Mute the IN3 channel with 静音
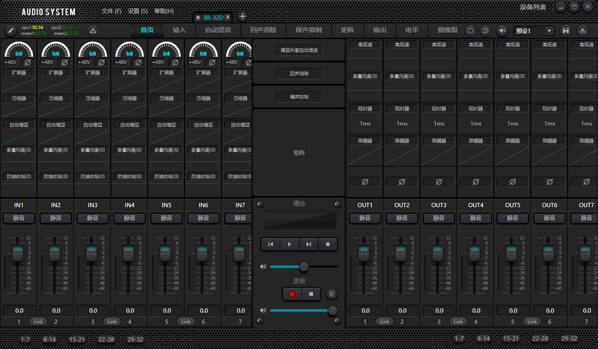Viewport: 598px width, 349px height. pyautogui.click(x=93, y=218)
